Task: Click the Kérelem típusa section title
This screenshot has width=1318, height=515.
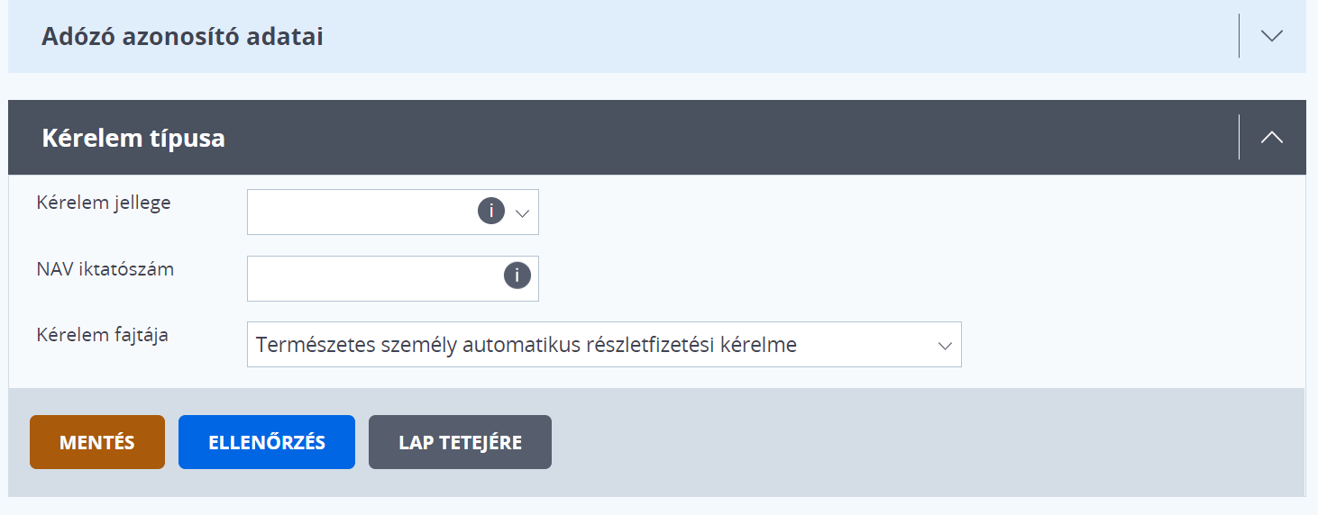Action: click(133, 139)
